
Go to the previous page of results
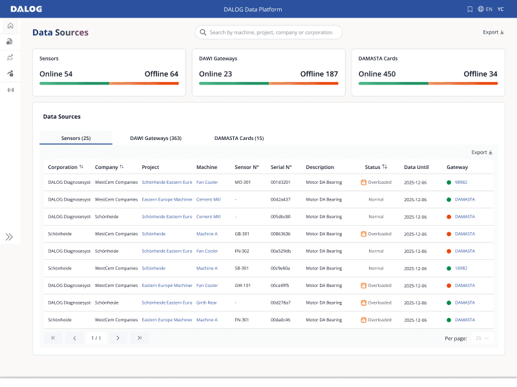(x=74, y=338)
